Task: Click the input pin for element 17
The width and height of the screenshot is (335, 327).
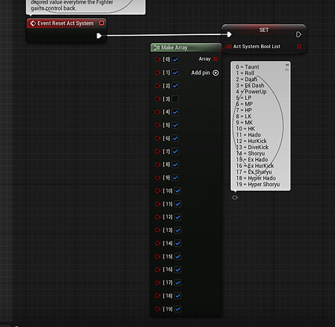Action: pos(157,282)
